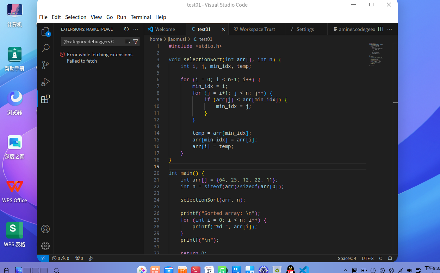This screenshot has width=440, height=273.
Task: Open the Help menu
Action: pyautogui.click(x=161, y=17)
